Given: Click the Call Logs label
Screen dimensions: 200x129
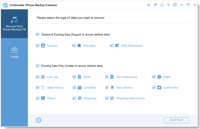Looking at the screenshot, I should pos(53,77).
